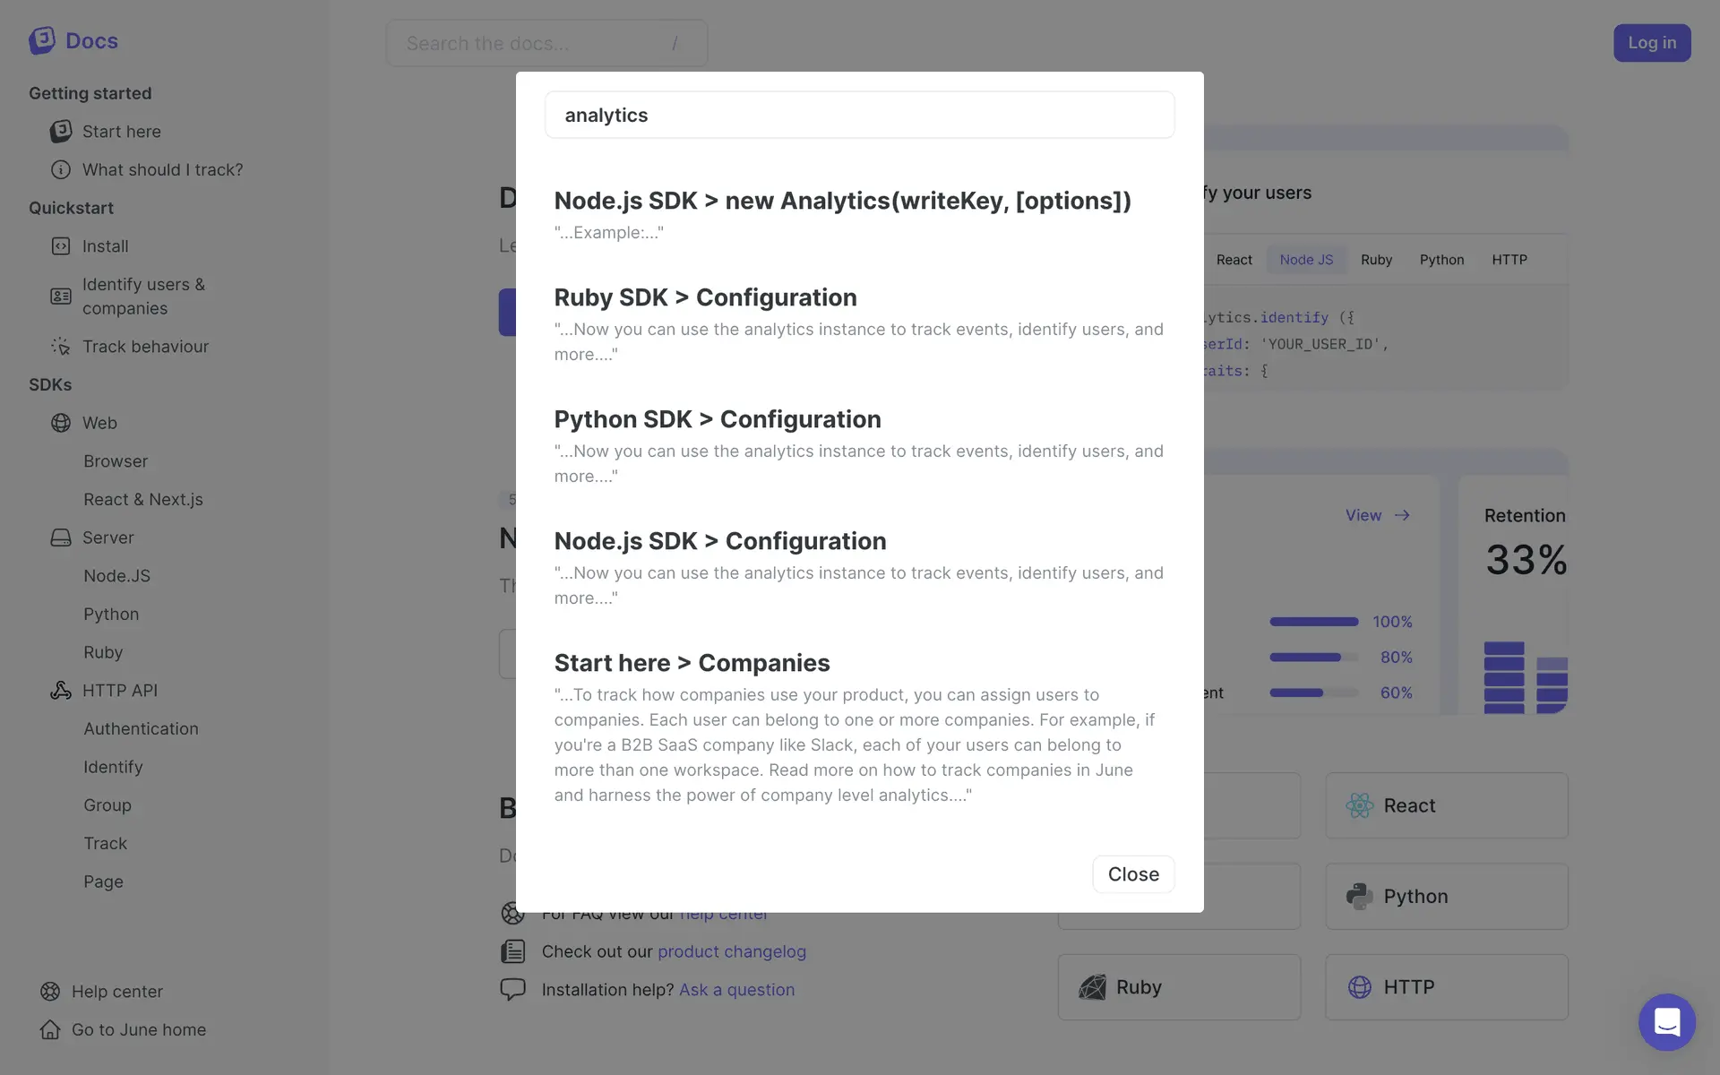1720x1075 pixels.
Task: Click the Log in button
Action: (1651, 43)
